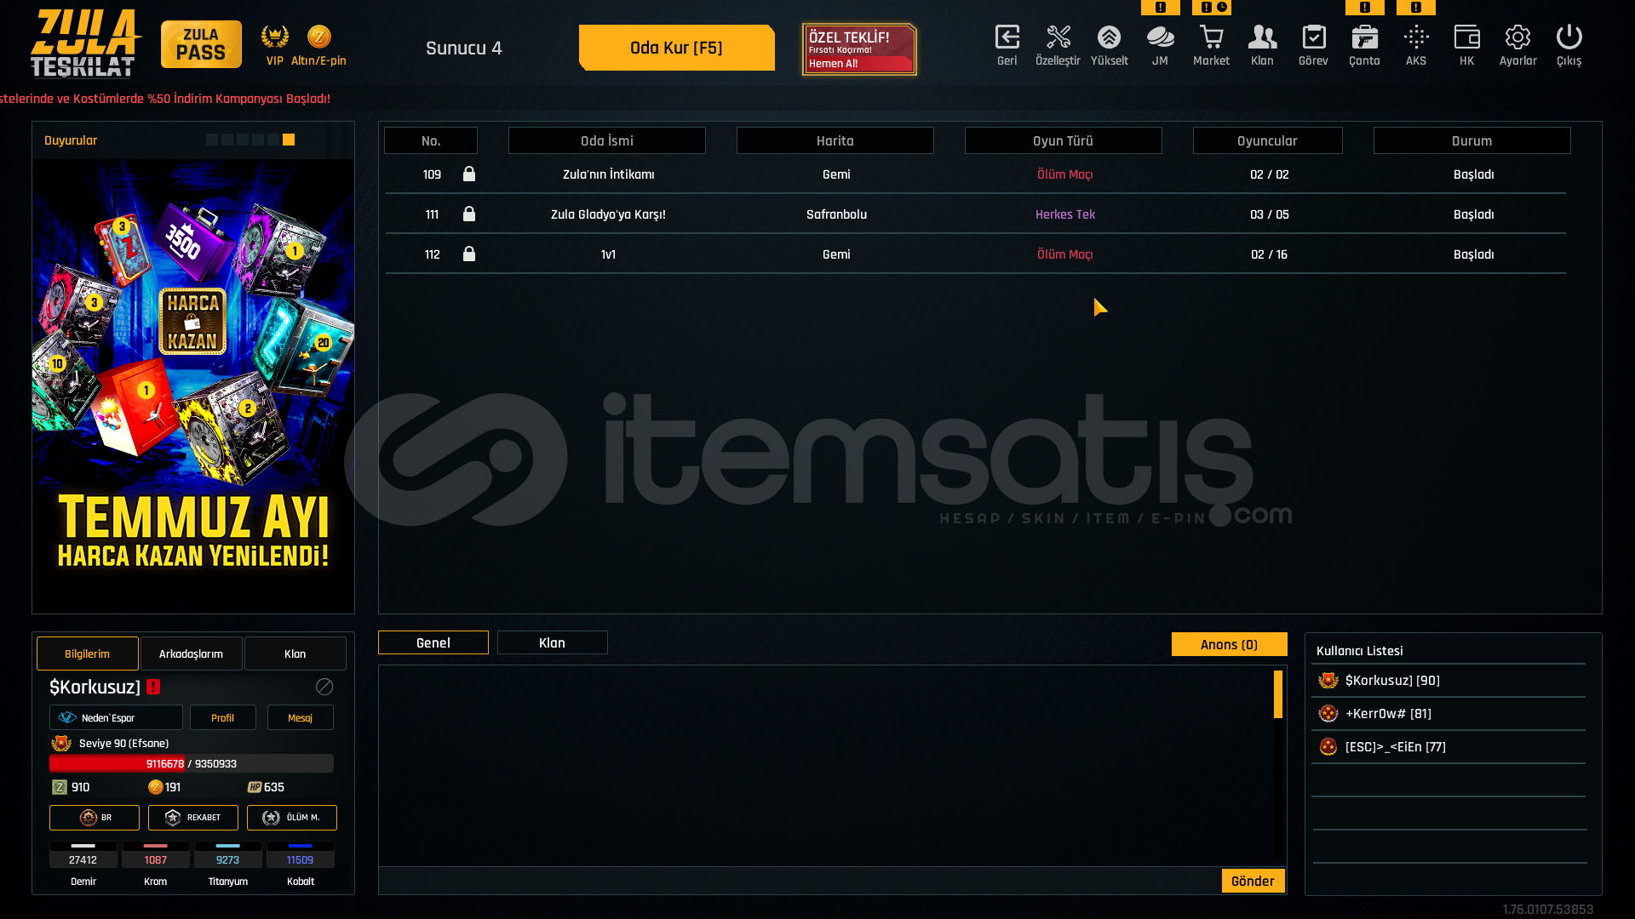Select the first announcement page dot

[212, 140]
